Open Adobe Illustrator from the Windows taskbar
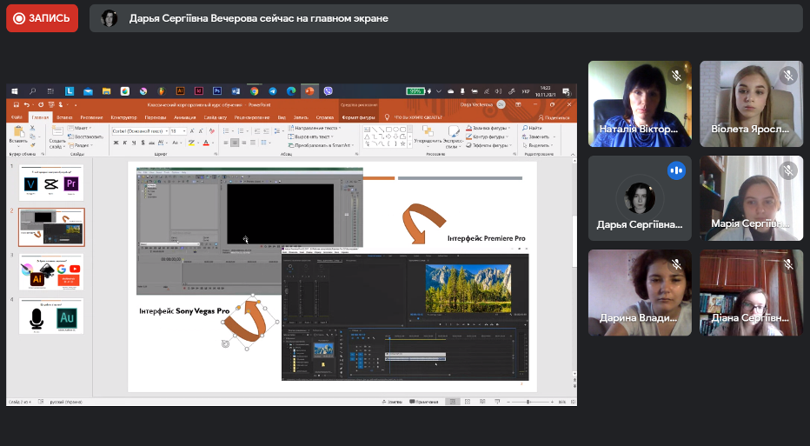Viewport: 810px width, 446px height. coord(180,90)
